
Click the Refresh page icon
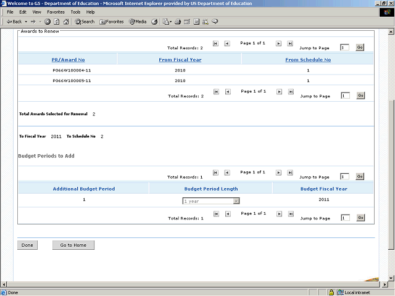point(56,22)
